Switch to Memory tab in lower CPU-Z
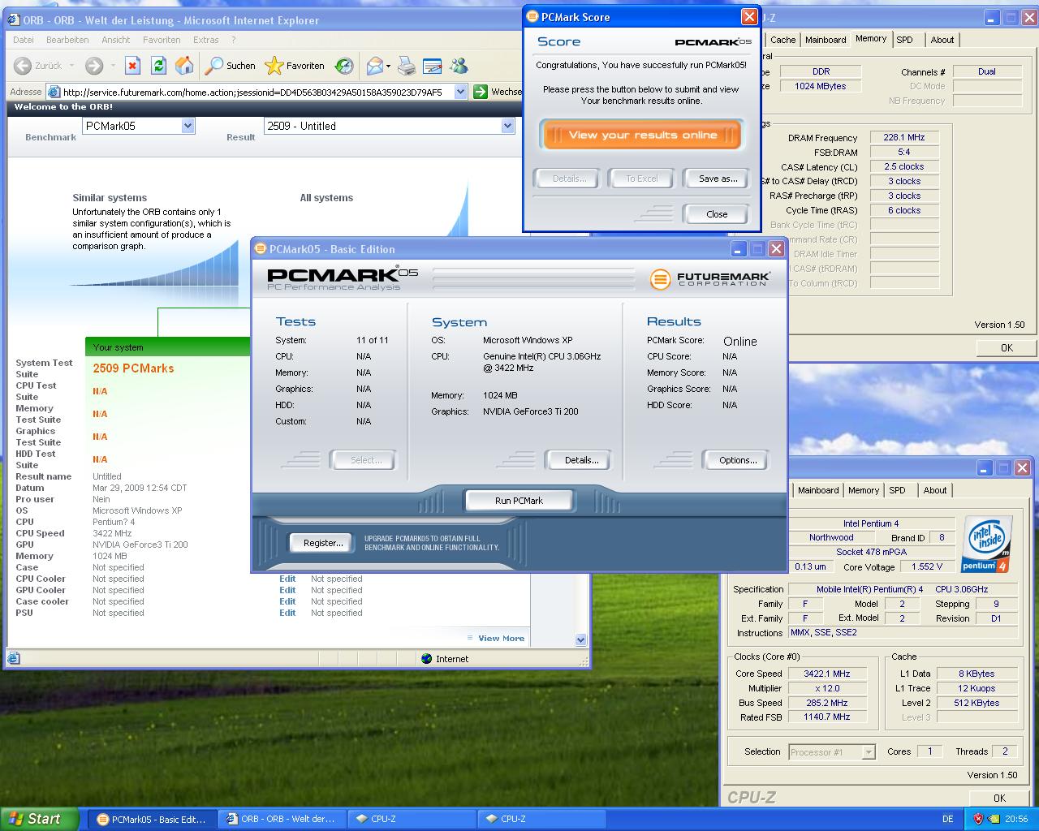The width and height of the screenshot is (1039, 831). point(864,490)
